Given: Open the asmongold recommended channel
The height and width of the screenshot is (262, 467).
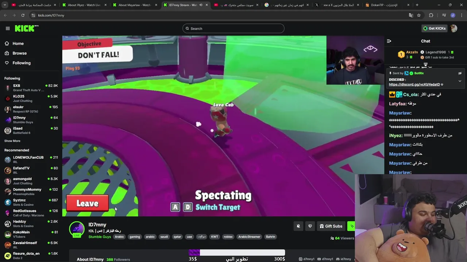Looking at the screenshot, I should click(x=31, y=181).
